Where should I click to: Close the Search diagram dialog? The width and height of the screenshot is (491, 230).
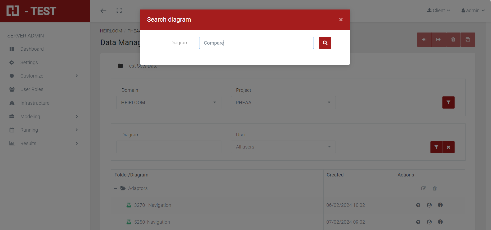341,20
